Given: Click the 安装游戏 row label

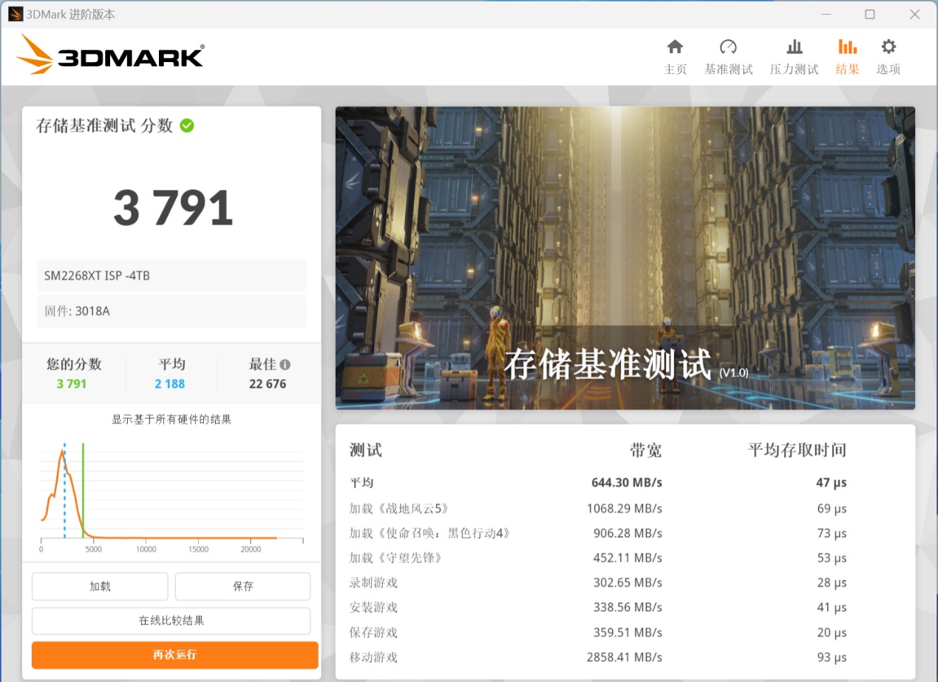Looking at the screenshot, I should point(373,607).
